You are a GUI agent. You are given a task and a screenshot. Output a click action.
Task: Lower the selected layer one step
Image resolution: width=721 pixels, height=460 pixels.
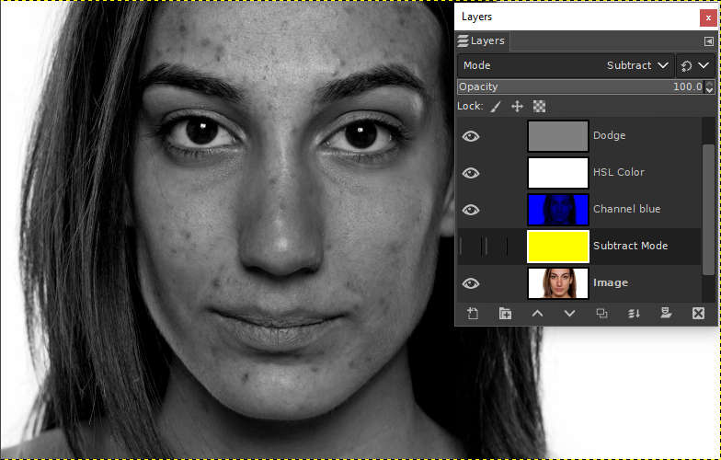click(569, 314)
